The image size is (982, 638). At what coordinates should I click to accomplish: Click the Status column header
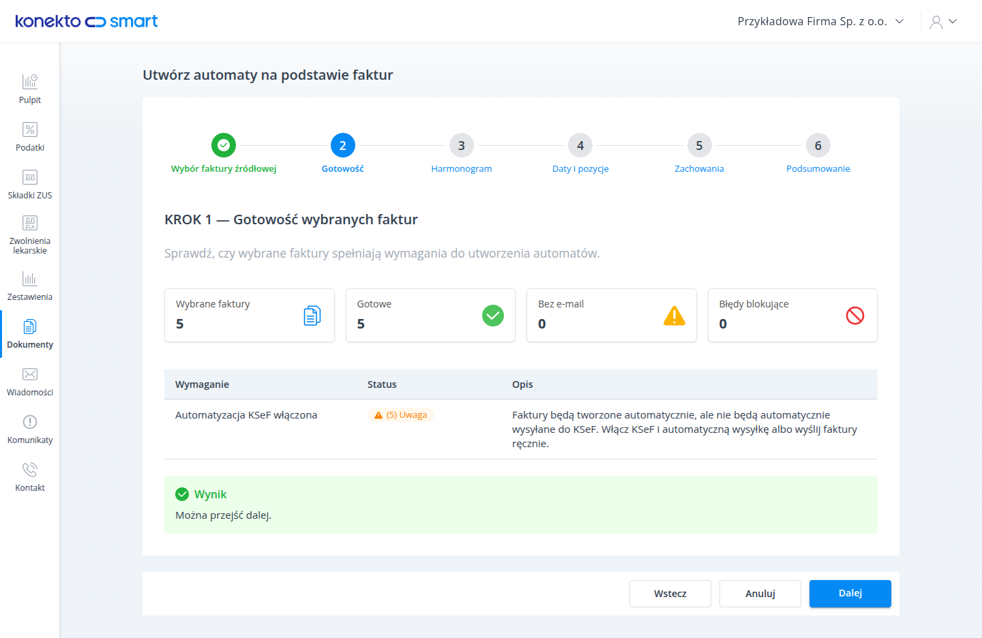click(x=382, y=384)
